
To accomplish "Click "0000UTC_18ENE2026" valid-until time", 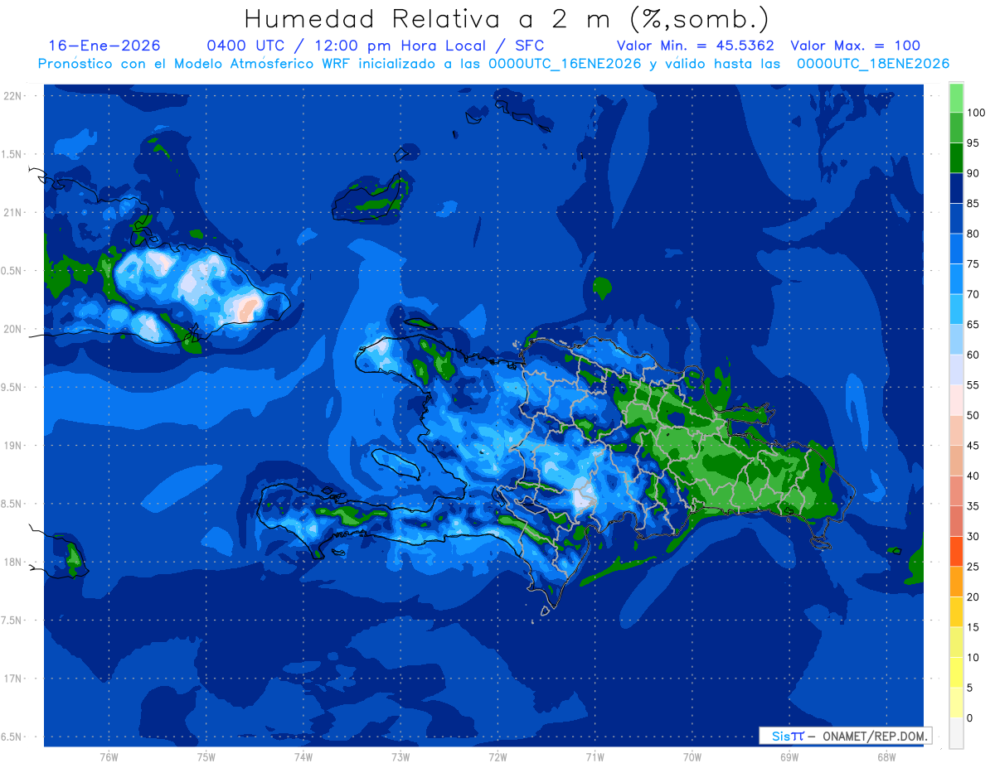I will pyautogui.click(x=873, y=64).
